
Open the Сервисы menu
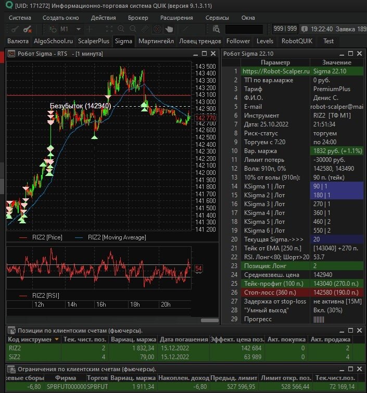tap(217, 18)
